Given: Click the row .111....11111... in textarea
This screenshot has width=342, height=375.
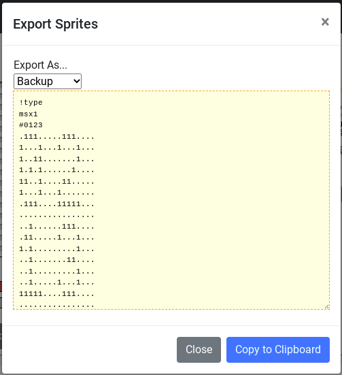Looking at the screenshot, I should tap(56, 204).
